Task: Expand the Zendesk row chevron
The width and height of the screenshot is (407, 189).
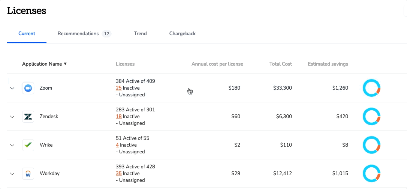Action: pyautogui.click(x=12, y=117)
